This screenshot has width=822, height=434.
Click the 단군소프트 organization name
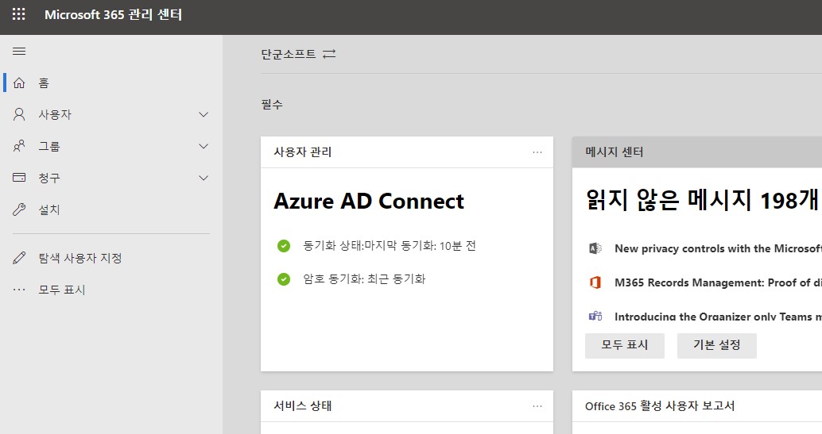pyautogui.click(x=289, y=54)
